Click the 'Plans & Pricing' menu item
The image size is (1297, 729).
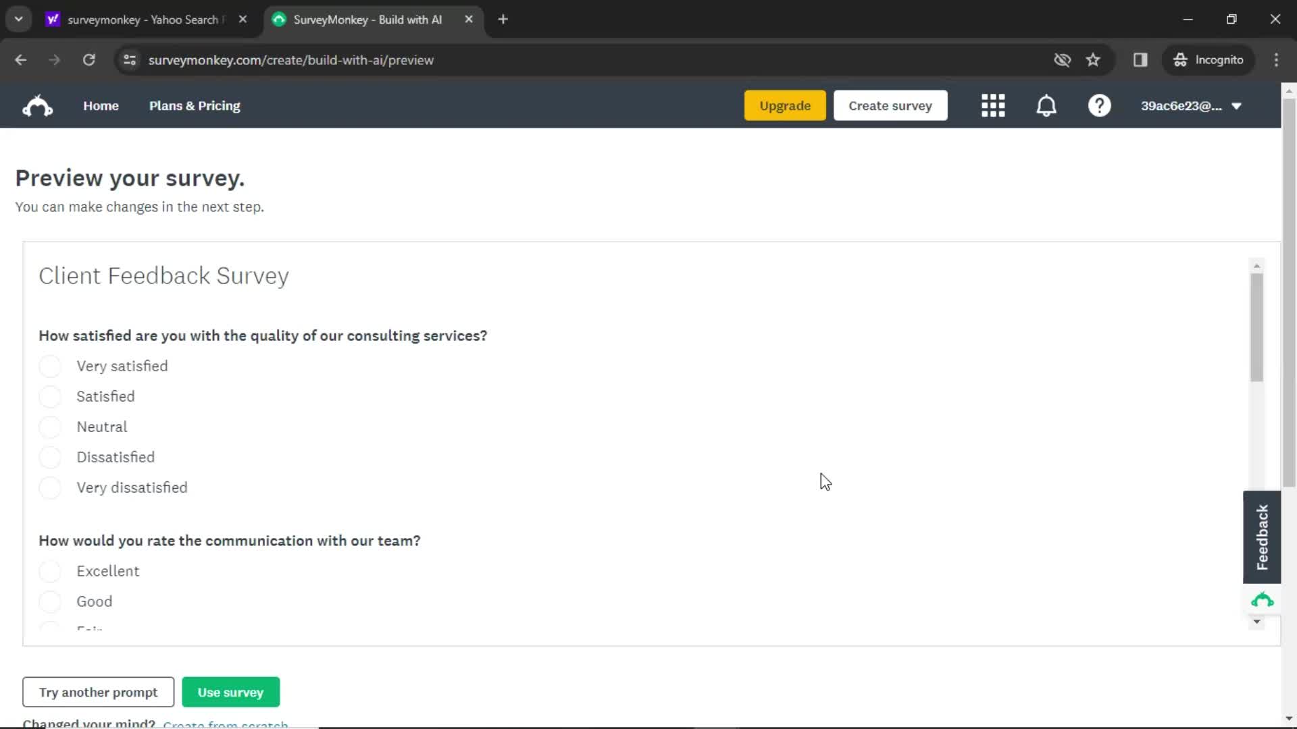(x=194, y=106)
